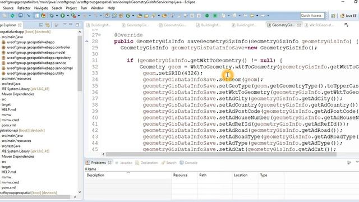Sort Problems by Description column header
The width and height of the screenshot is (359, 202).
point(128,175)
